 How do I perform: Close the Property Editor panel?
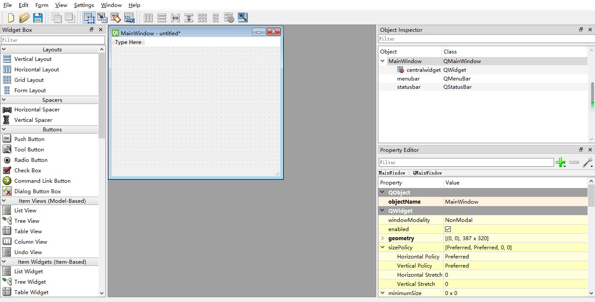tap(590, 150)
